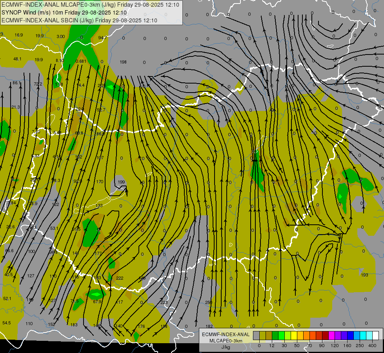Click the magenta legend swatch
This screenshot has width=384, height=353.
[331, 335]
